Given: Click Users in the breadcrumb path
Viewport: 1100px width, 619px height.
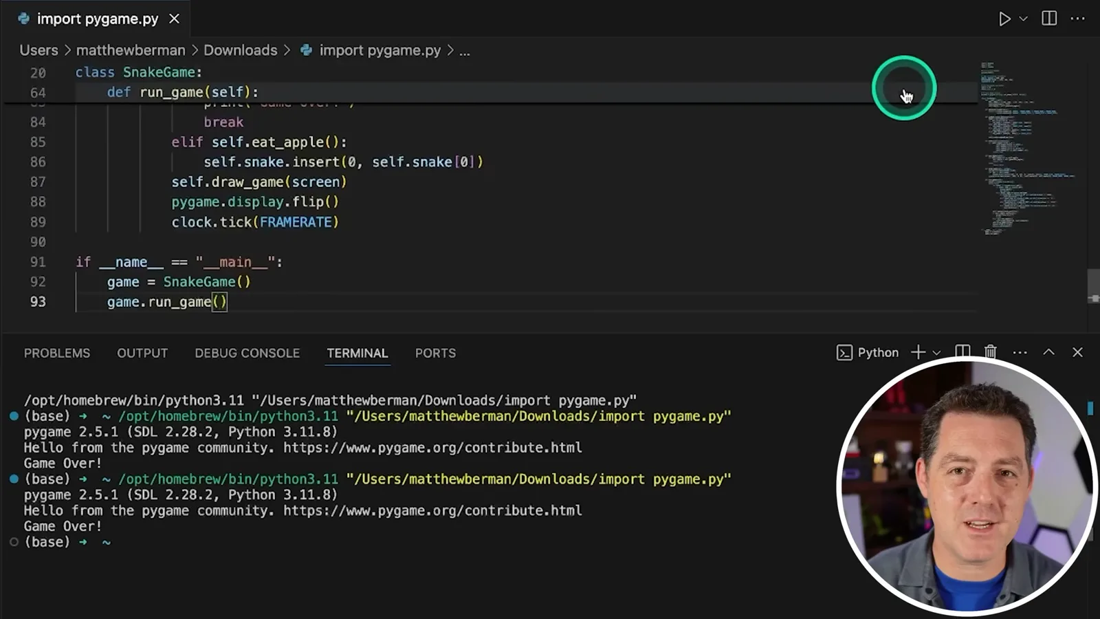Looking at the screenshot, I should click(x=38, y=50).
